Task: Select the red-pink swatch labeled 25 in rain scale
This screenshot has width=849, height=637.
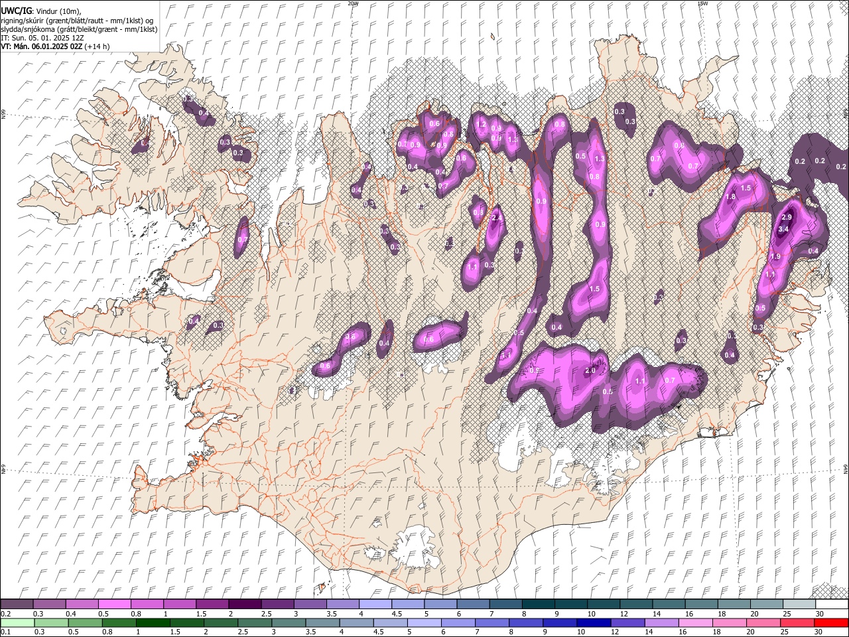Action: 798,623
